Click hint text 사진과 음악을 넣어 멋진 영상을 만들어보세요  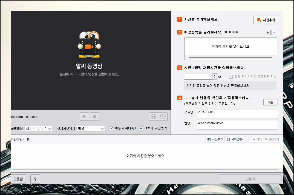tap(218, 86)
